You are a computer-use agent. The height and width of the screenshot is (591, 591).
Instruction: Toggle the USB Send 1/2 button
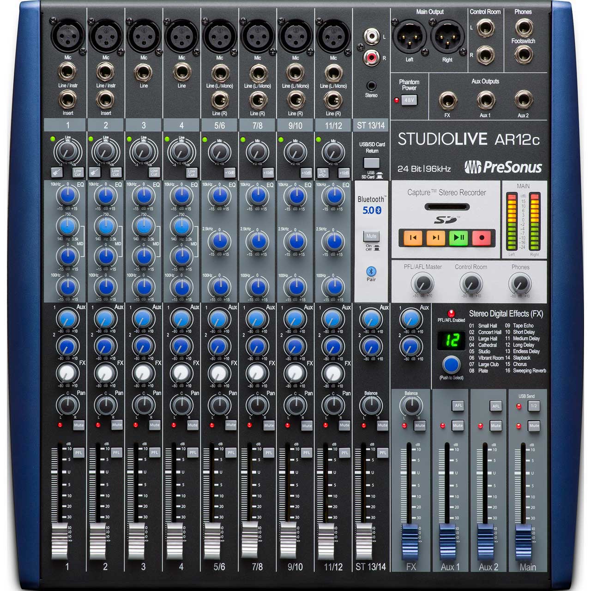click(x=534, y=405)
